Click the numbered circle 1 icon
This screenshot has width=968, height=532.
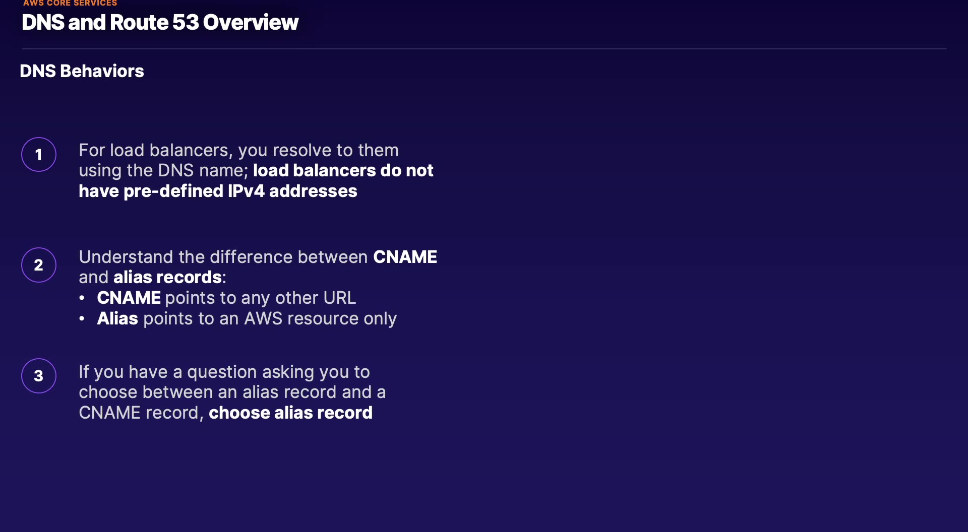[39, 155]
